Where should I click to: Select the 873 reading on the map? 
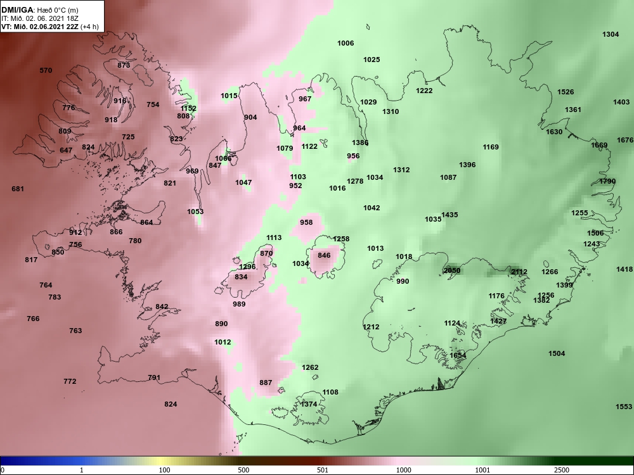pyautogui.click(x=124, y=65)
